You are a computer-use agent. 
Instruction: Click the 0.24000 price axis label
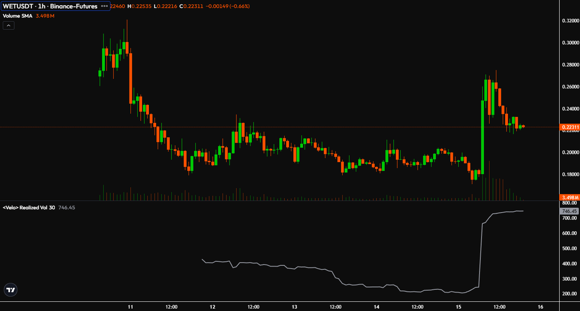point(569,109)
